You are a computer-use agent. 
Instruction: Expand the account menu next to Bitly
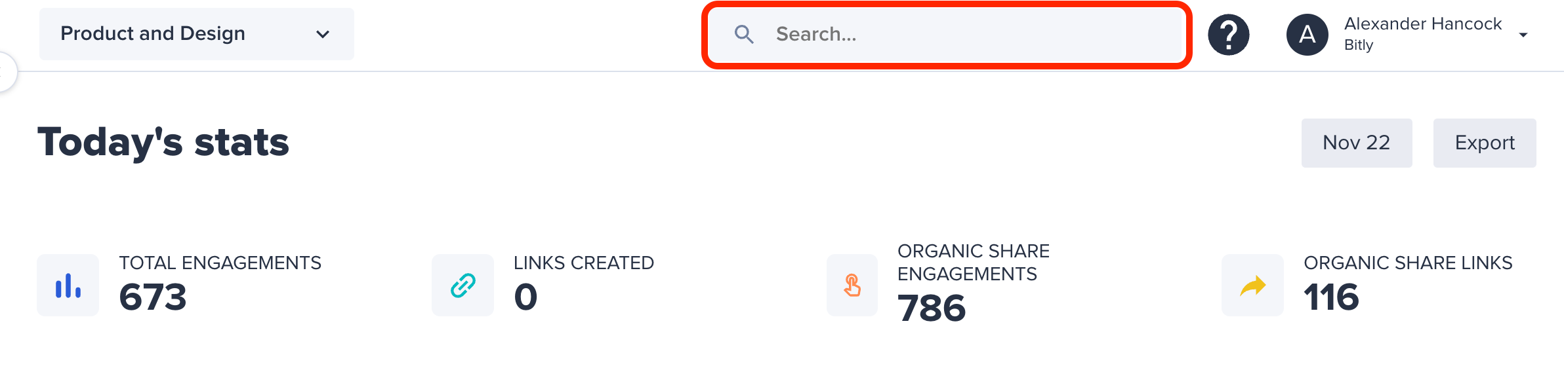pos(1522,34)
